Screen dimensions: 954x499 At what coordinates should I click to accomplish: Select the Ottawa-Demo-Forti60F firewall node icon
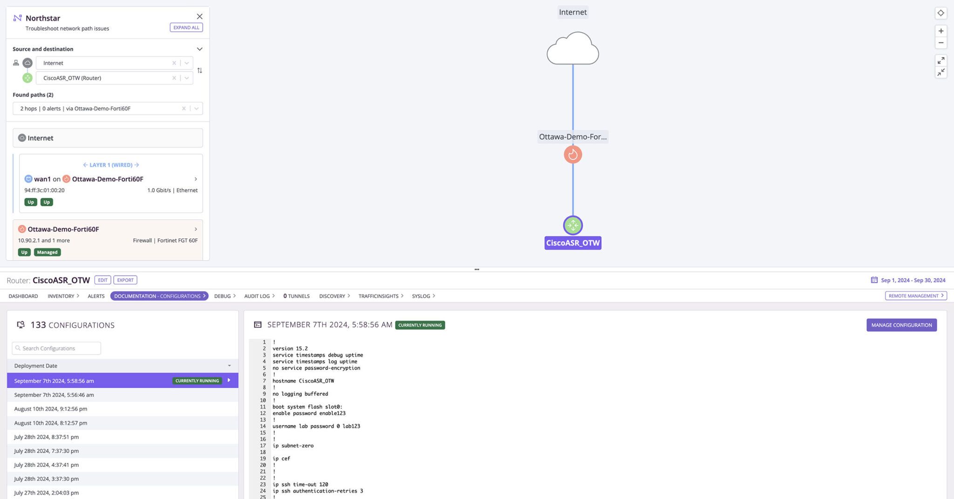572,154
